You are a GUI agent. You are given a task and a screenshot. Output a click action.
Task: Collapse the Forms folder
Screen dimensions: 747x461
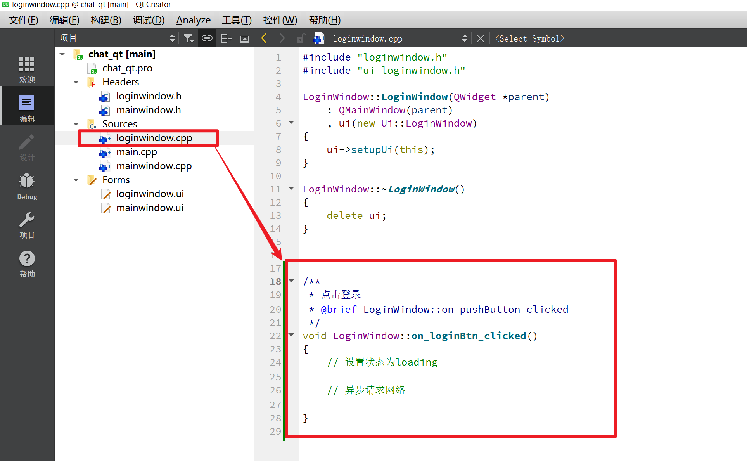(76, 180)
